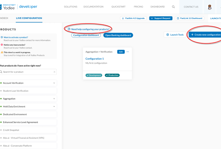This screenshot has height=149, width=221.
Task: Focus the Search for a product field
Action: [28, 72]
